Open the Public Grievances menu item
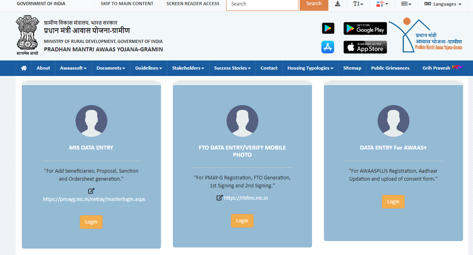The image size is (473, 255). pos(390,68)
